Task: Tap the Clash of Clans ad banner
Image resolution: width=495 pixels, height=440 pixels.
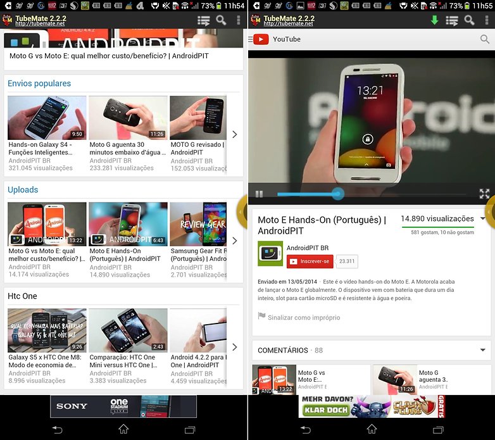Action: click(372, 406)
